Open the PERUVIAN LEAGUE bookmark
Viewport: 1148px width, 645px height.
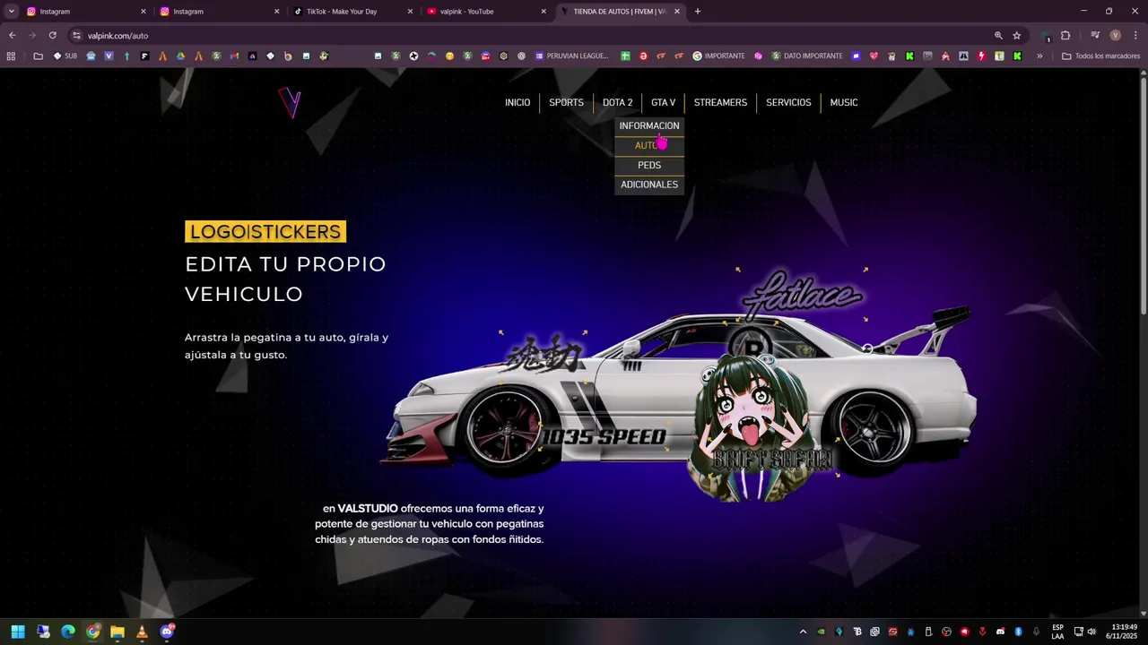coord(571,56)
